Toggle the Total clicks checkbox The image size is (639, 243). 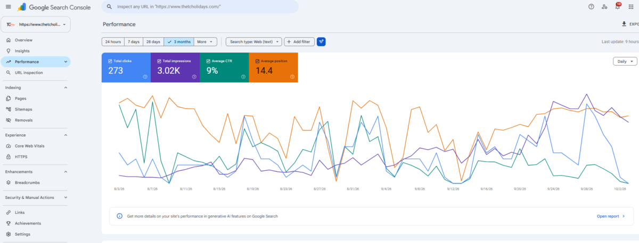click(x=110, y=61)
